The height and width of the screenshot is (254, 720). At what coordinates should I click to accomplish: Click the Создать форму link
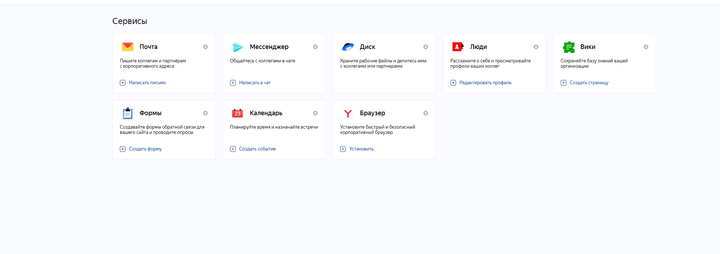coord(145,149)
